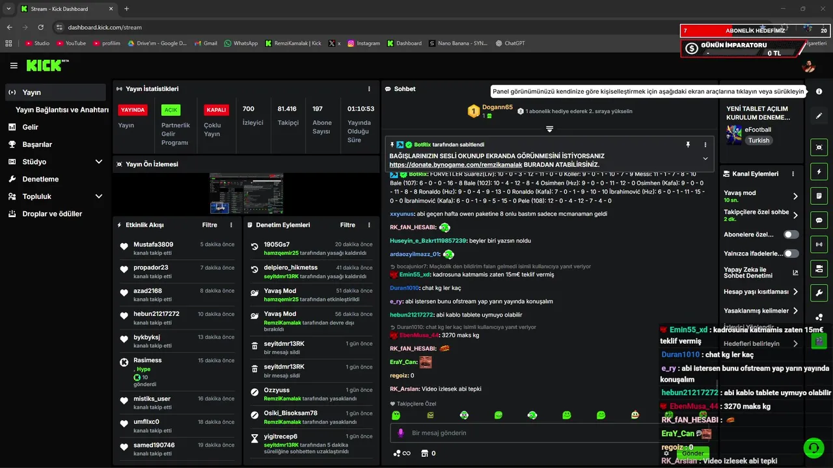Click the AÇIK partner revenue badge
The image size is (833, 468).
171,110
